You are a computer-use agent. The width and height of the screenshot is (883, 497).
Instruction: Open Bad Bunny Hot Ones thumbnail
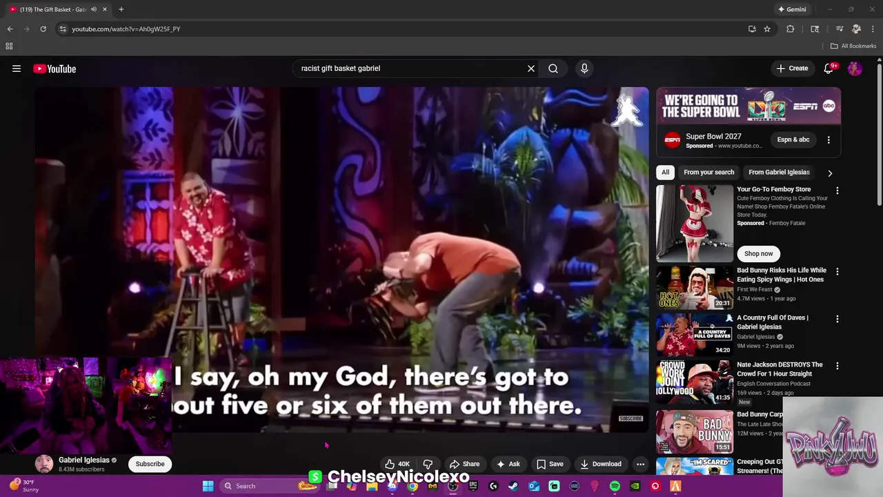(695, 287)
